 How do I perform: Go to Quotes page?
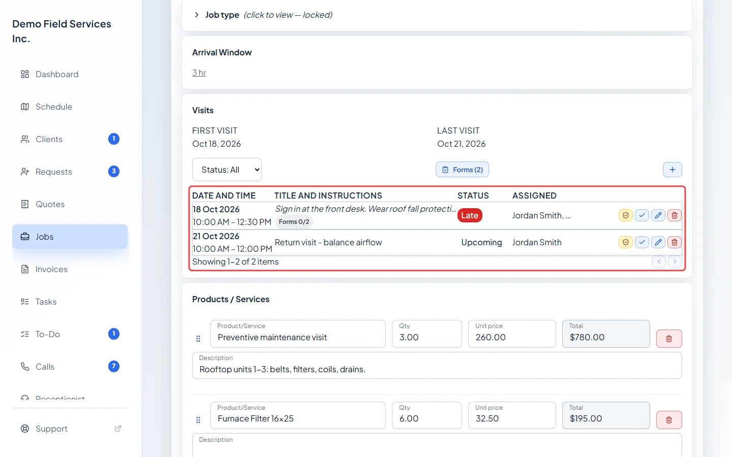tap(70, 204)
